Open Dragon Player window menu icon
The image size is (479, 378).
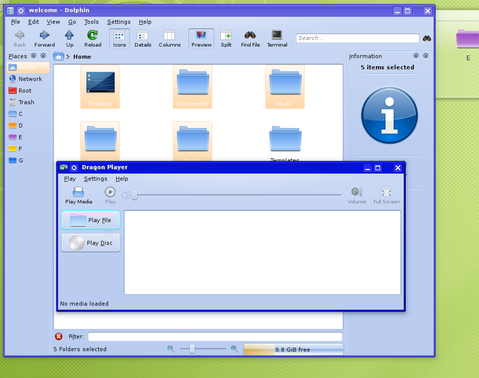tap(64, 167)
